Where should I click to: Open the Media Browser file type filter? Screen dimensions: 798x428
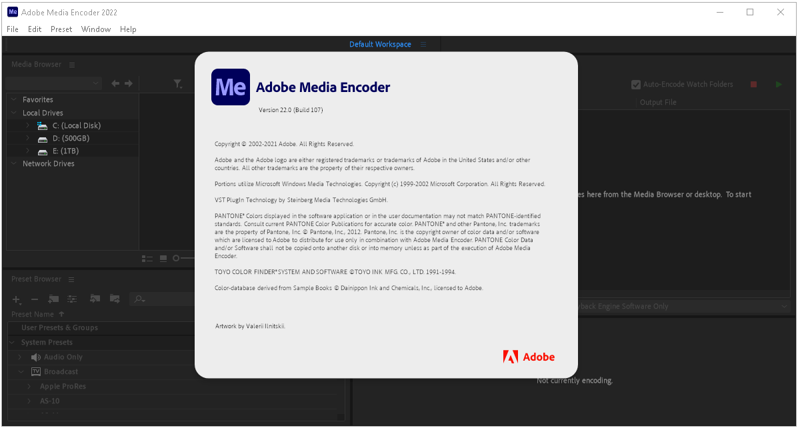pos(177,83)
